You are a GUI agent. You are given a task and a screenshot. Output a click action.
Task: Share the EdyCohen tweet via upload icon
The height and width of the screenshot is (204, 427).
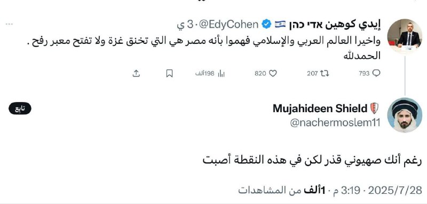coord(136,73)
